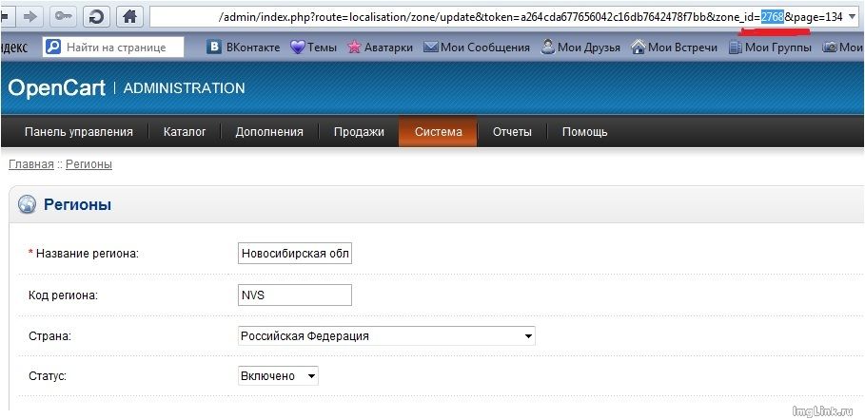The height and width of the screenshot is (419, 865).
Task: Follow the Главная breadcrumb link
Action: pyautogui.click(x=31, y=164)
